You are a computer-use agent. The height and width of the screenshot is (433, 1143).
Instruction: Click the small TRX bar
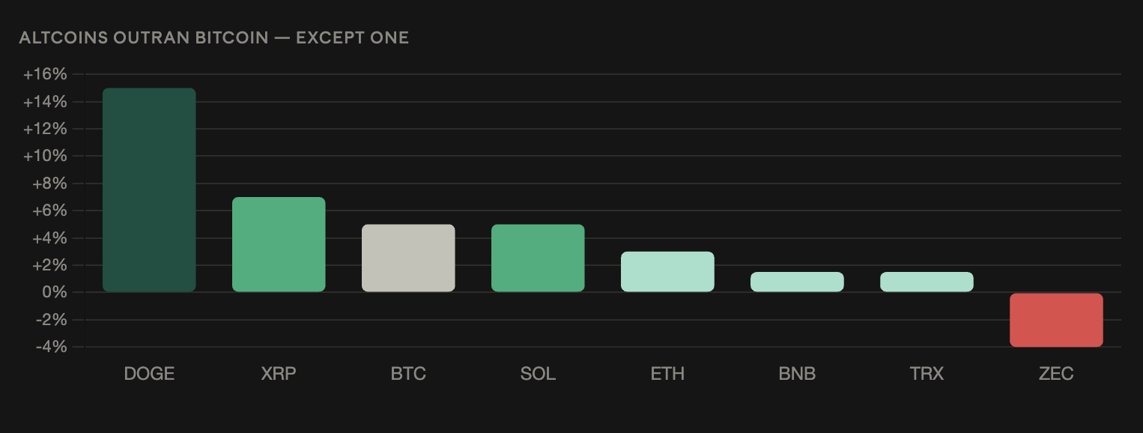pos(927,282)
